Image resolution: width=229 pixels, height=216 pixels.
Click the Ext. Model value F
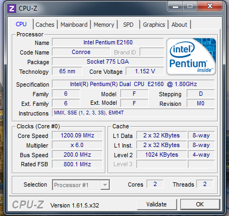click(x=134, y=103)
